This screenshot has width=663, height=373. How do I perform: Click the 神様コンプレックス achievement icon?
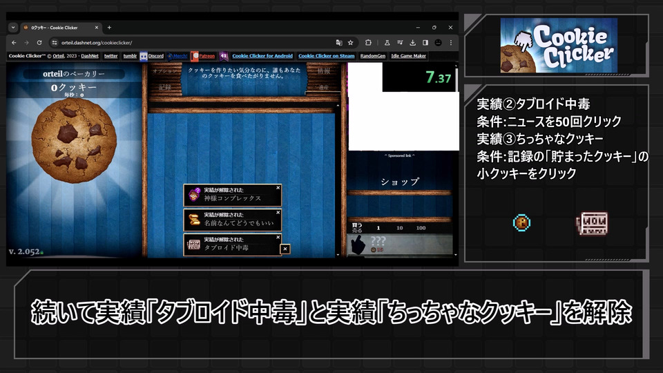click(194, 195)
